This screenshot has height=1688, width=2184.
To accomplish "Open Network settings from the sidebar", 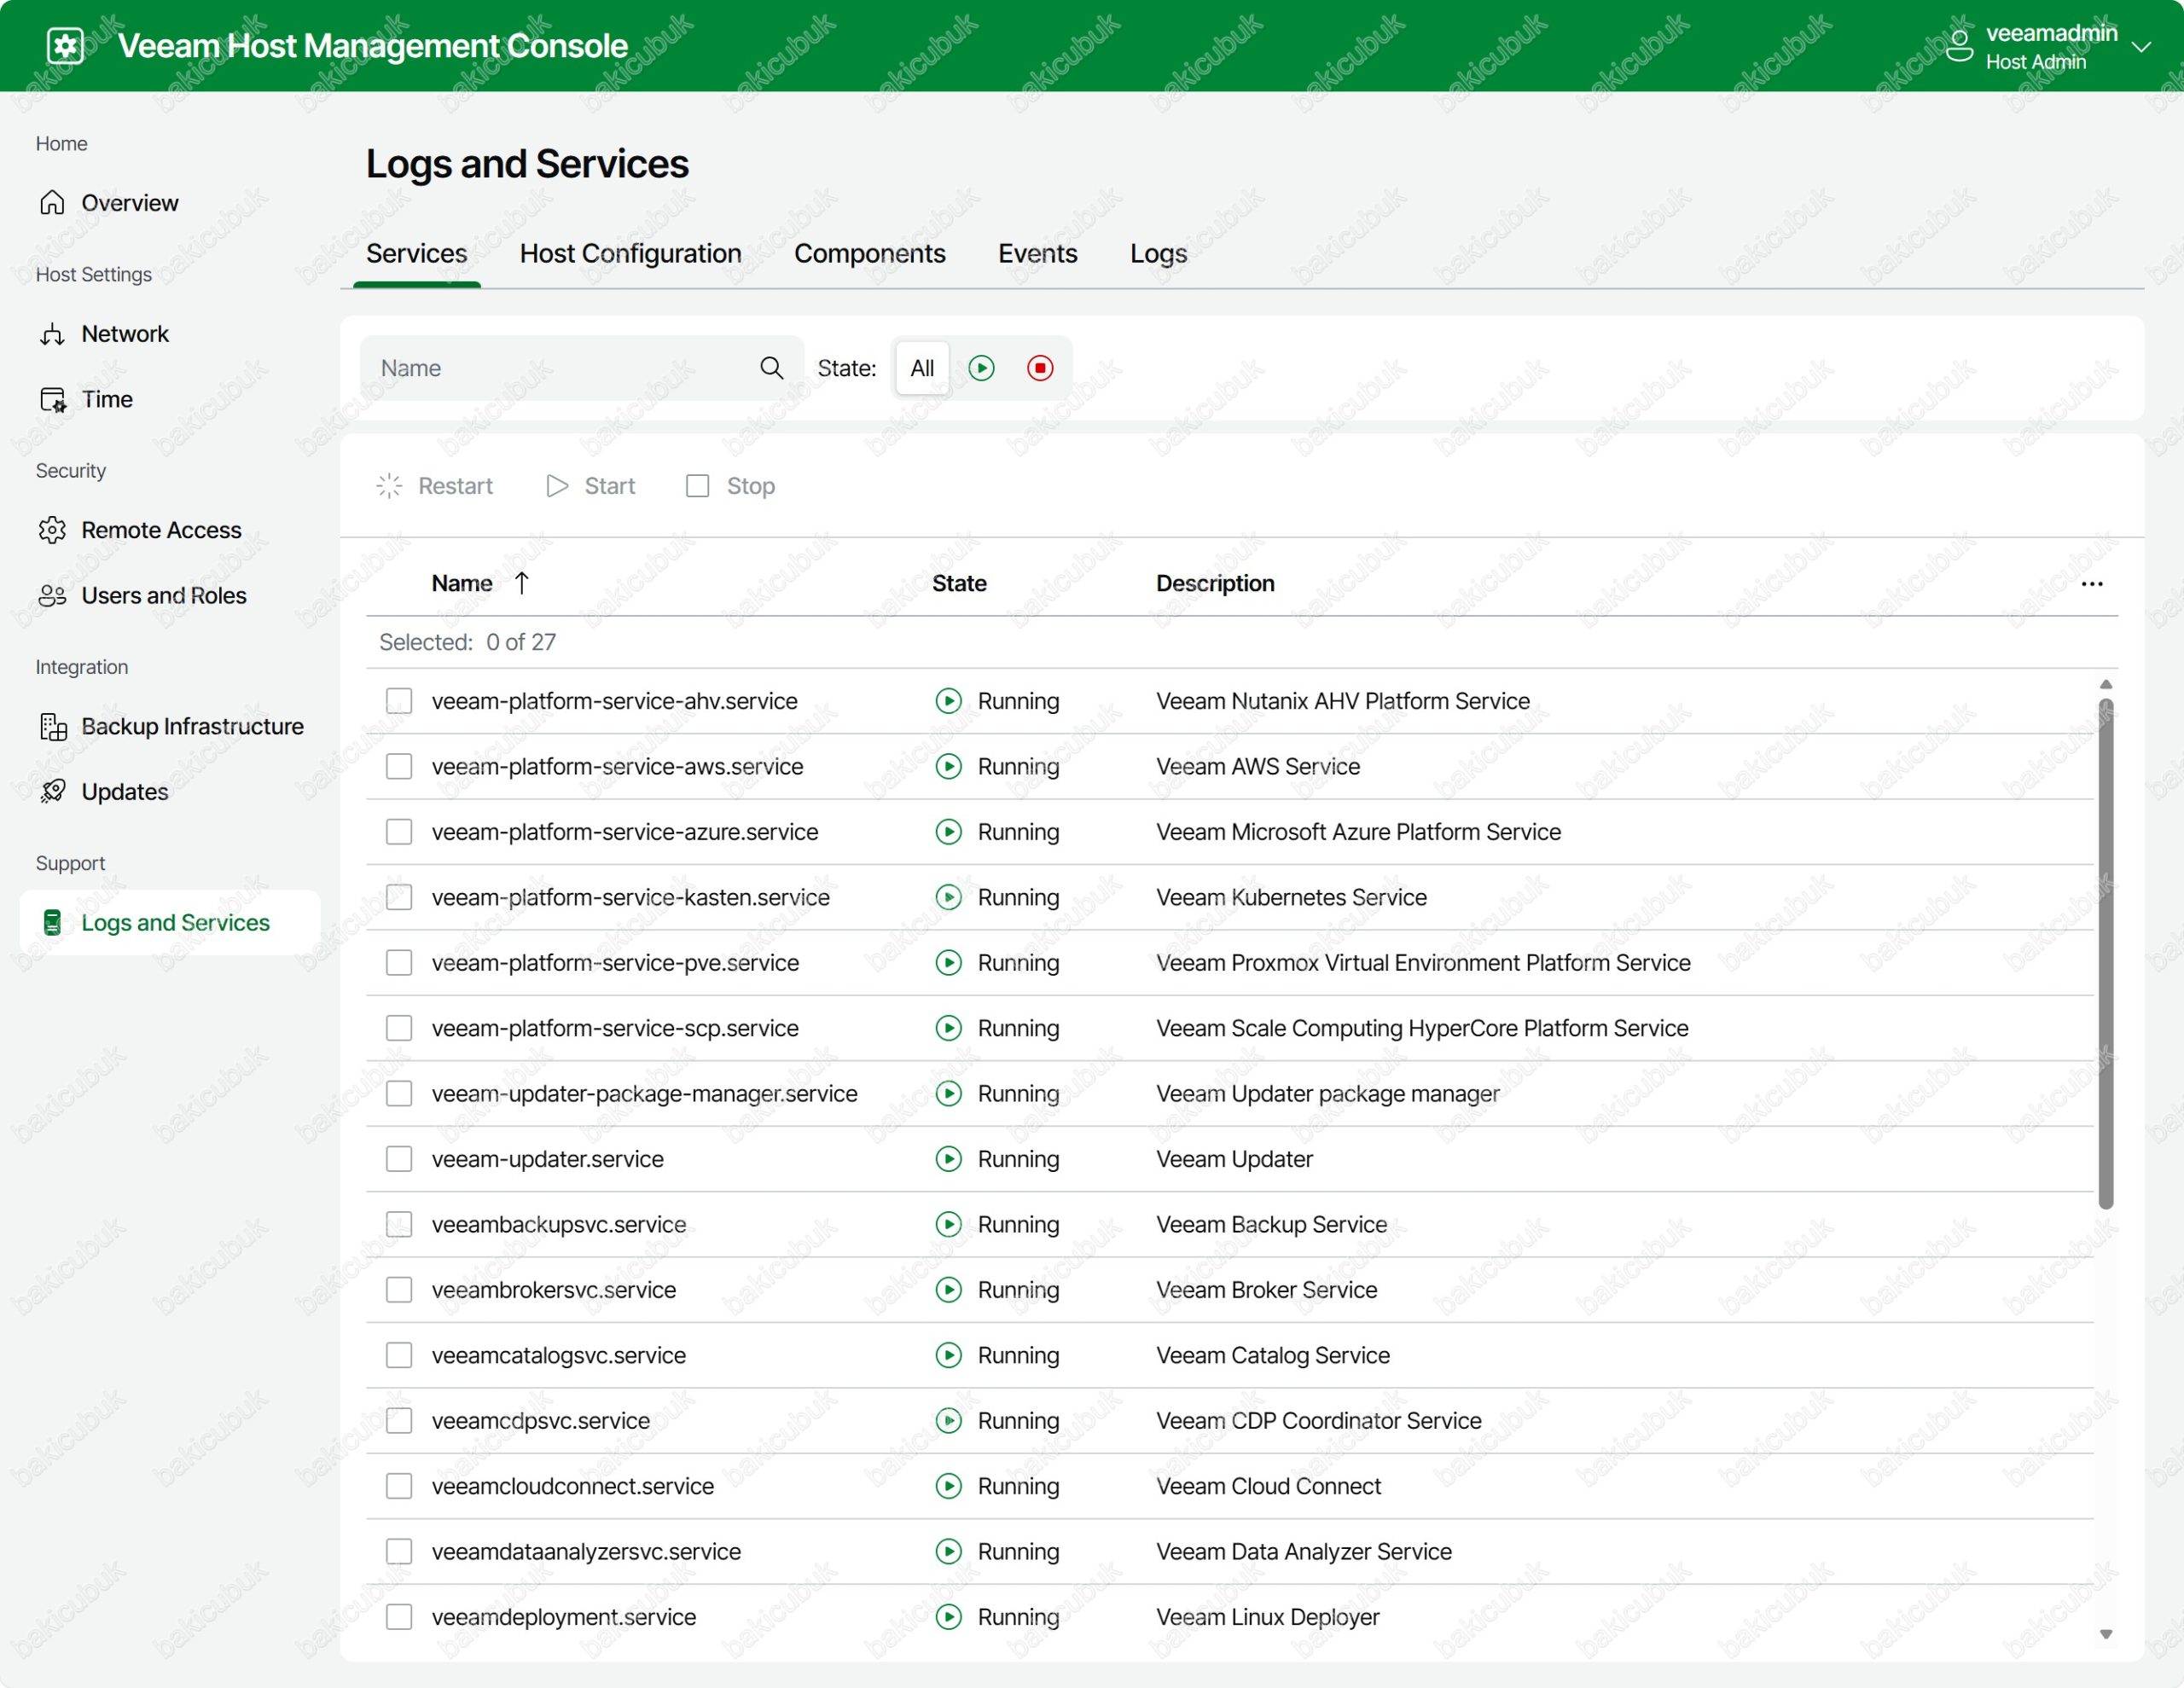I will (x=124, y=334).
